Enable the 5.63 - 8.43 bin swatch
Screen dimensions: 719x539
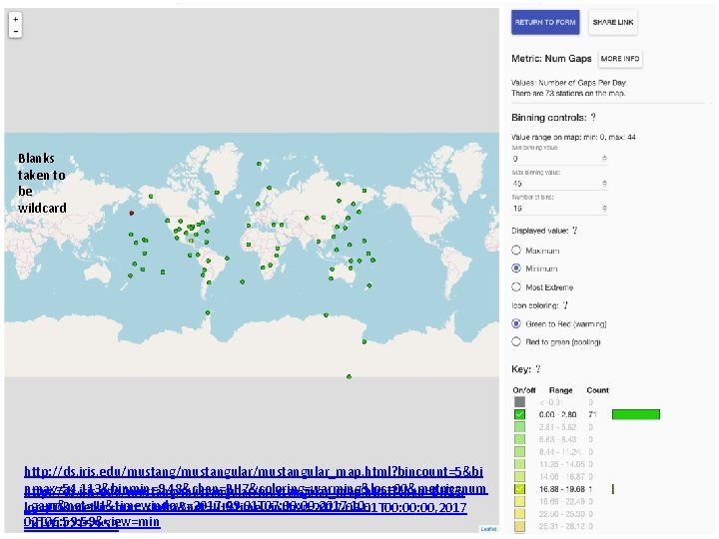(x=519, y=439)
